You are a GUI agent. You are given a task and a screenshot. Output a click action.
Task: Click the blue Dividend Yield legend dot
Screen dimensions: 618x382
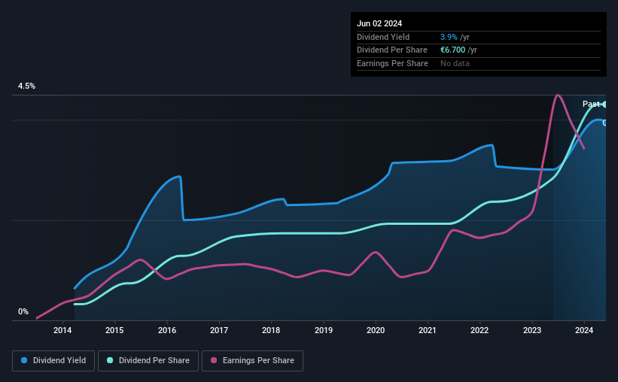(x=24, y=360)
